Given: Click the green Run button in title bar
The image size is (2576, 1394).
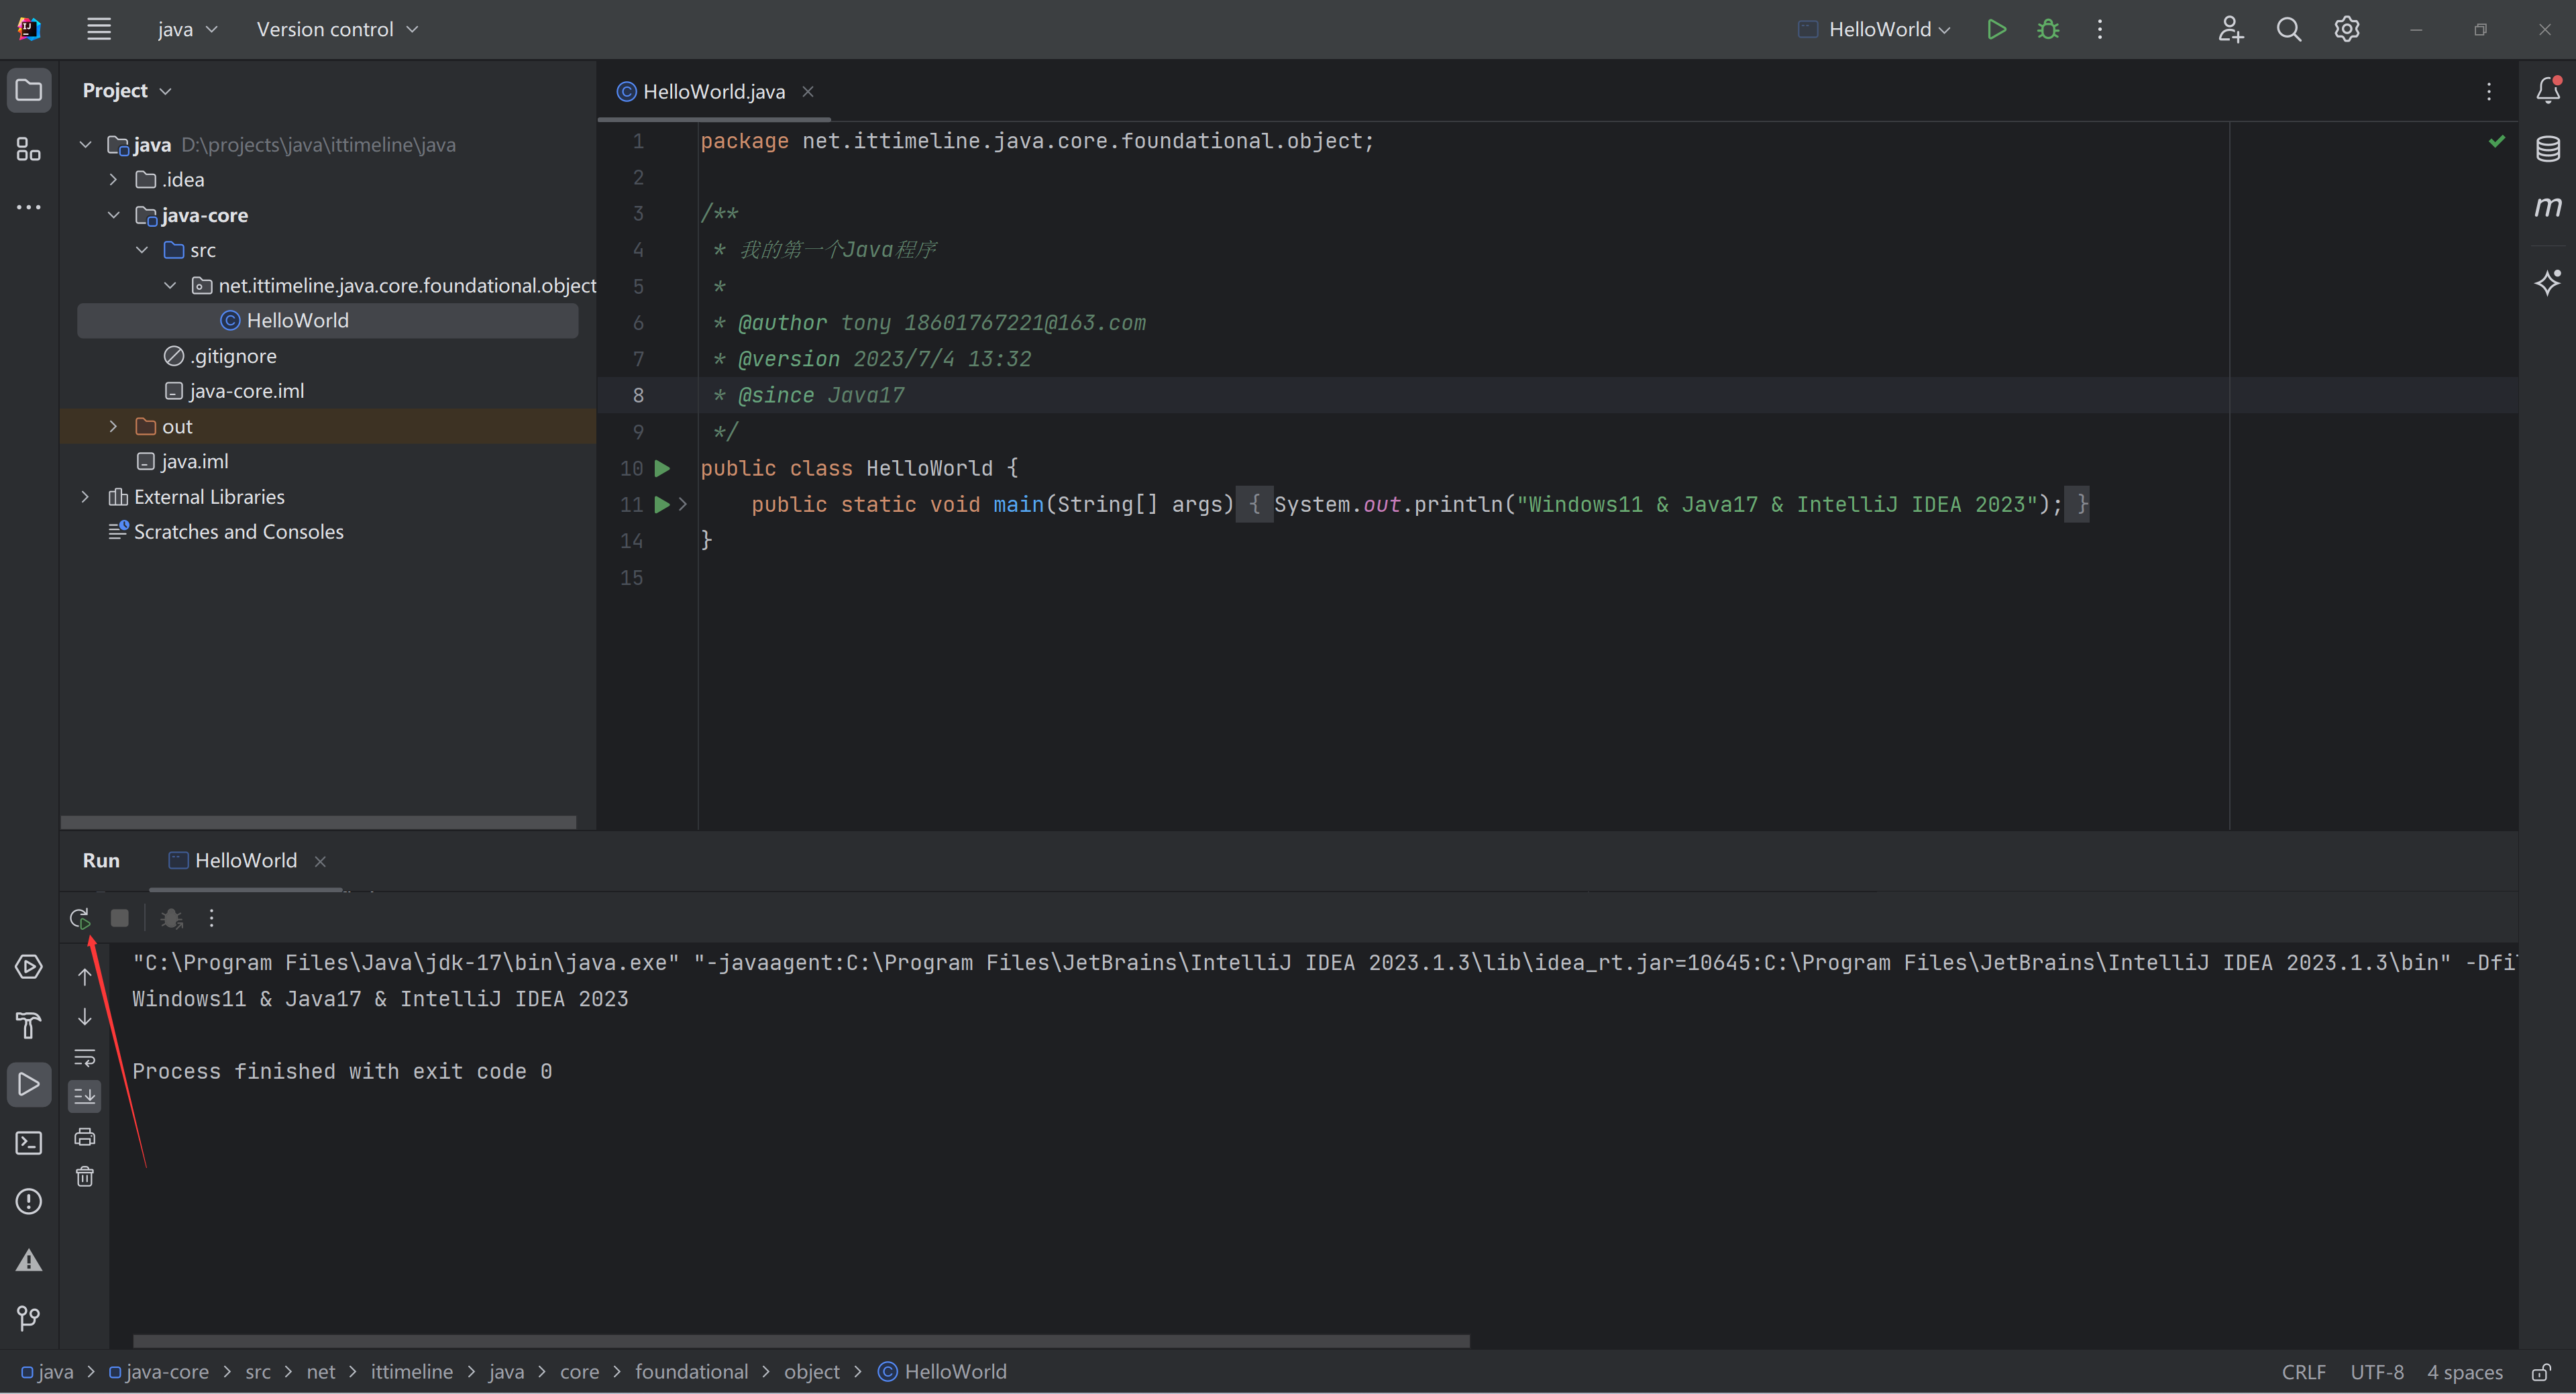Looking at the screenshot, I should (x=1996, y=29).
